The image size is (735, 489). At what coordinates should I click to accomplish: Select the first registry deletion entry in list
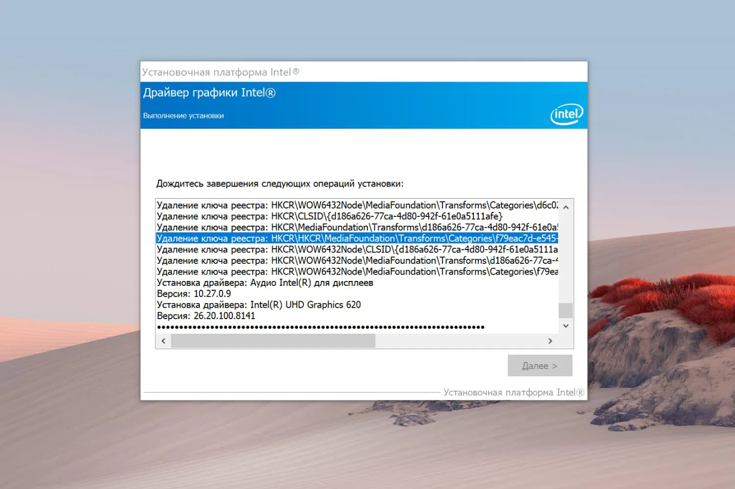click(343, 205)
